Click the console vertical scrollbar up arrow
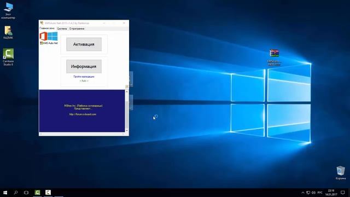350x197 pixels. coord(126,91)
